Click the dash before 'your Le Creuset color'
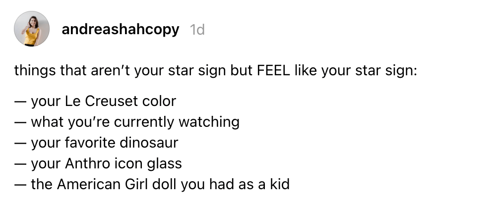The image size is (498, 207). [x=20, y=103]
